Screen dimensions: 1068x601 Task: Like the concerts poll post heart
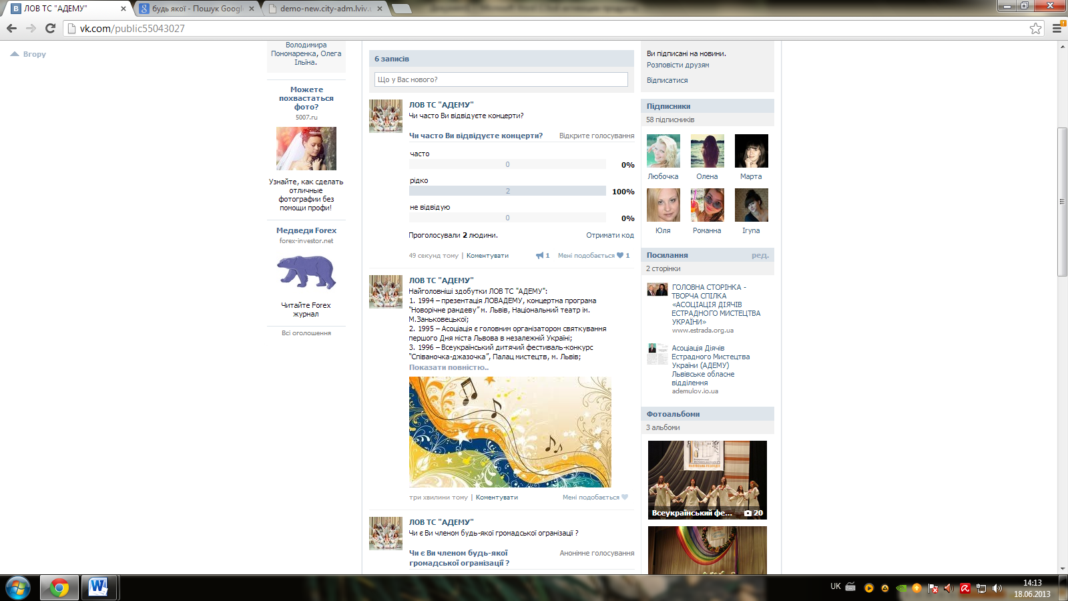click(x=620, y=256)
